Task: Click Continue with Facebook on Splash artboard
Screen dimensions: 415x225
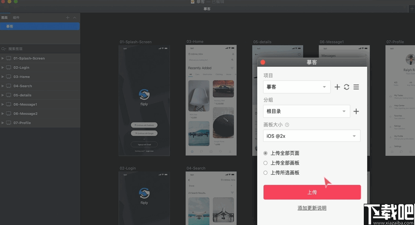Action: (144, 125)
